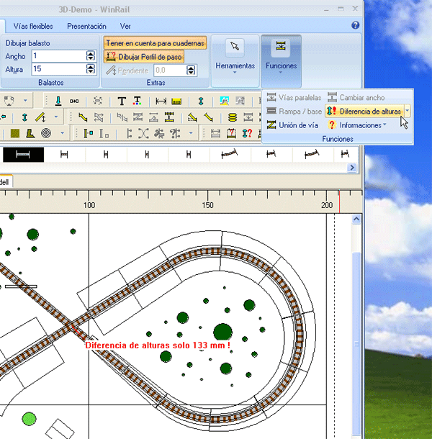Open the Vías flexibles ribbon tab
Viewport: 432px width, 439px height.
(x=33, y=27)
